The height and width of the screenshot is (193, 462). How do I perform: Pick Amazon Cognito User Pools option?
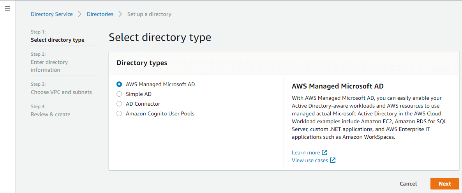tap(119, 113)
